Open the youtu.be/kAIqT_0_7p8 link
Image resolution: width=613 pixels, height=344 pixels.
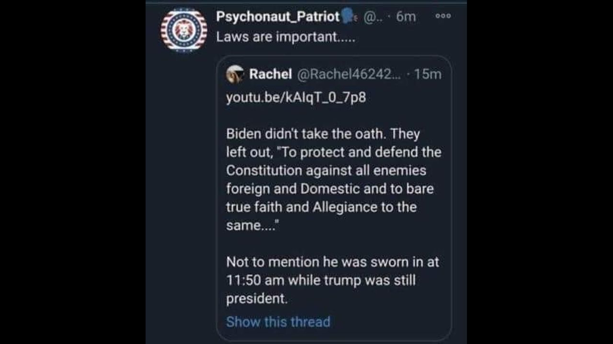[x=296, y=97]
